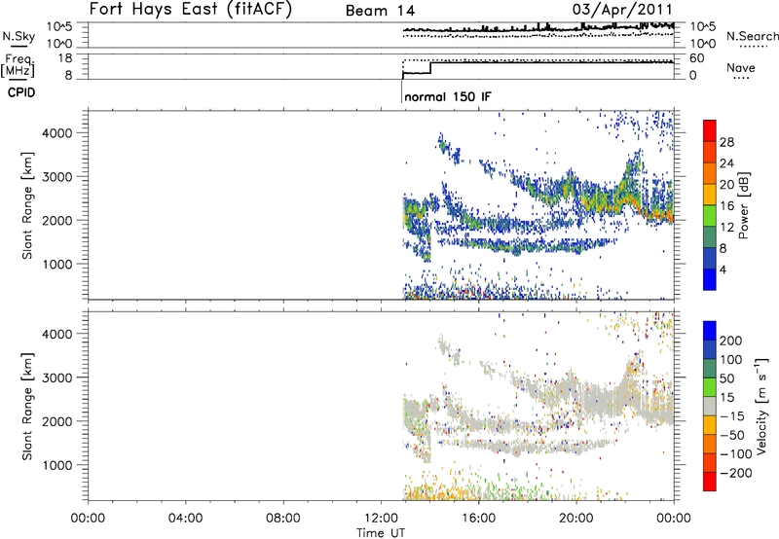Select the '200' label on Velocity color bar
The width and height of the screenshot is (779, 539).
tap(731, 341)
